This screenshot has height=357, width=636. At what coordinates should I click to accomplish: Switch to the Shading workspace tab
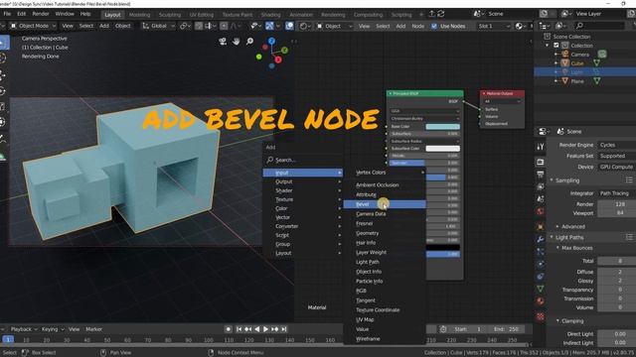click(x=270, y=15)
